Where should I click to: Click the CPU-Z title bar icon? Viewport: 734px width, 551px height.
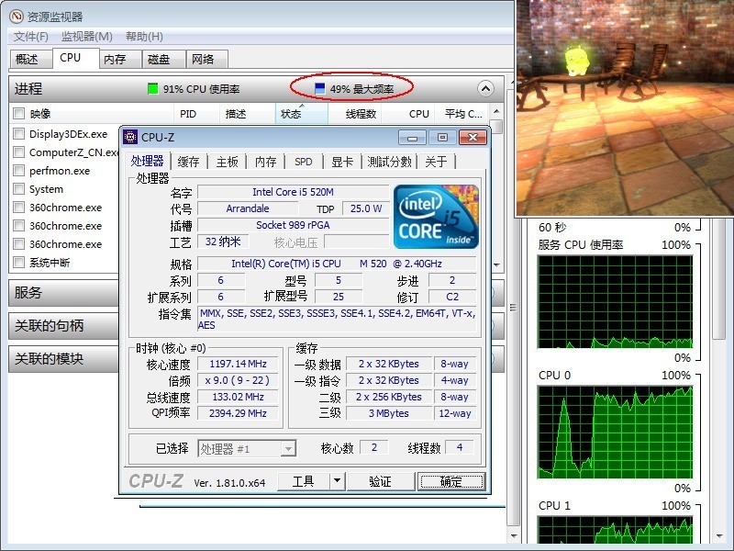coord(130,137)
